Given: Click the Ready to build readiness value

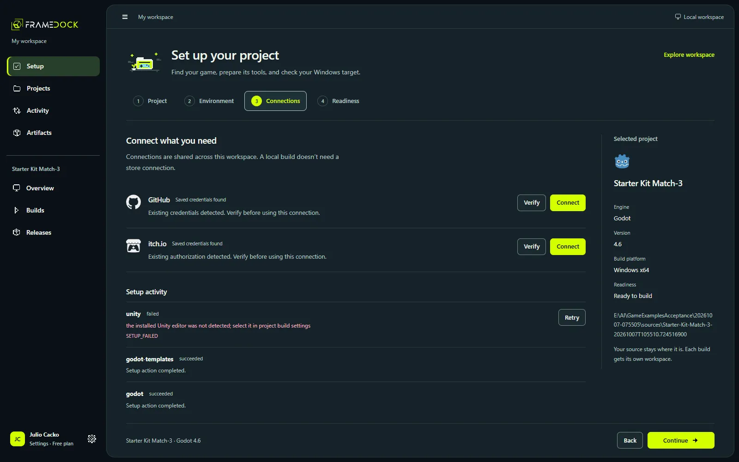Looking at the screenshot, I should (x=633, y=296).
